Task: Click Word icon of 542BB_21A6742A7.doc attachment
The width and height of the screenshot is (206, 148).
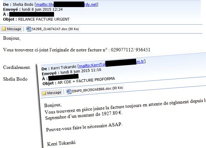Action: [28, 29]
